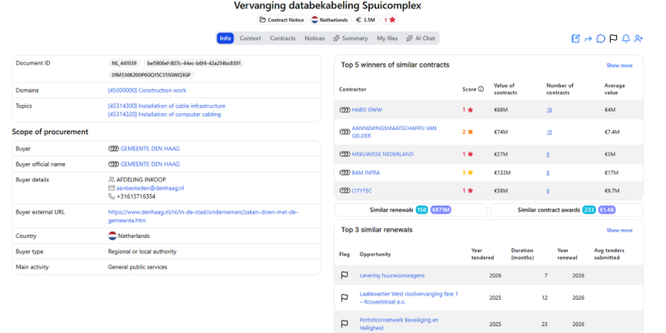Open the Contracts tab
This screenshot has height=333, width=666.
point(282,38)
